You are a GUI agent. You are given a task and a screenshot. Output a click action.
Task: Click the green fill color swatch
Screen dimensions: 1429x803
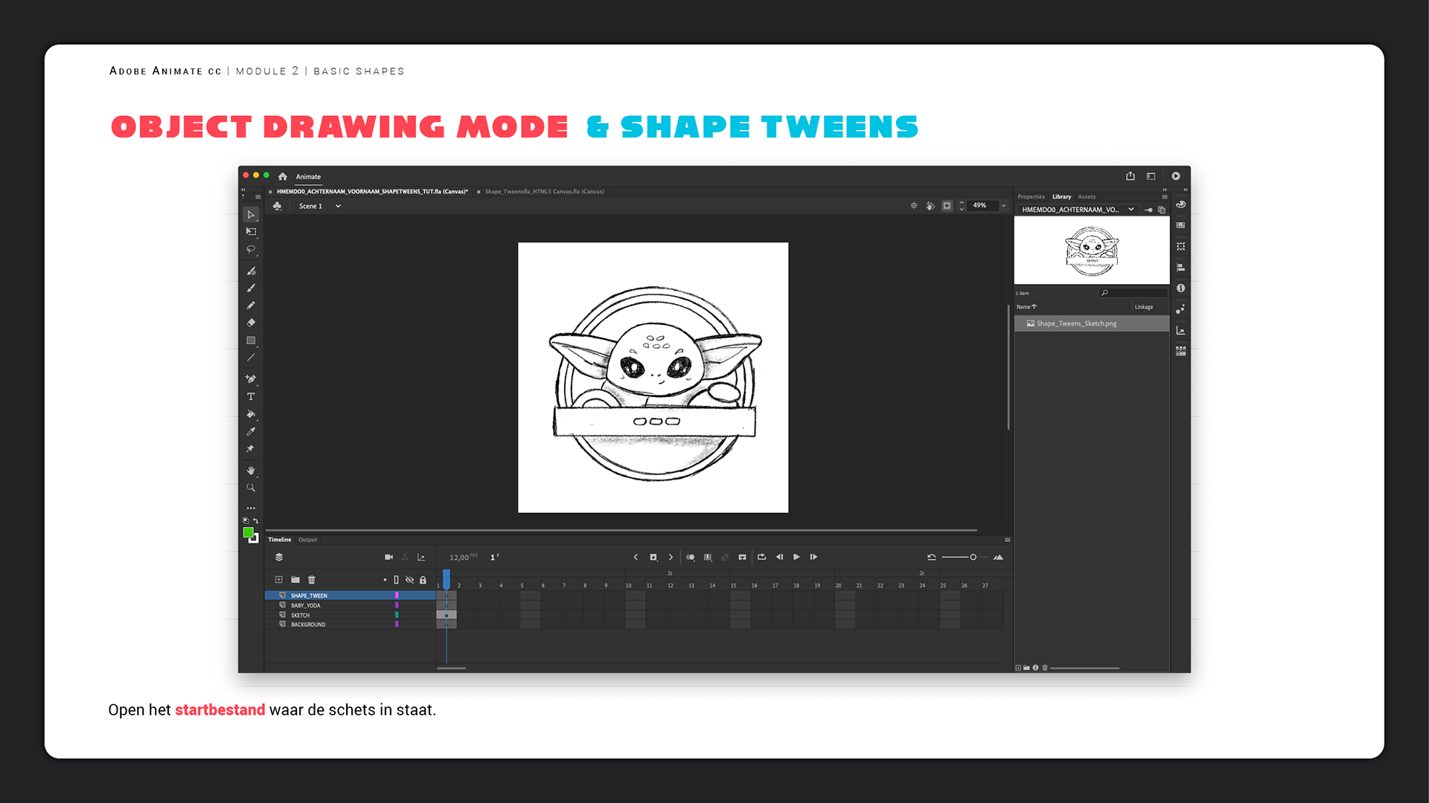(248, 532)
